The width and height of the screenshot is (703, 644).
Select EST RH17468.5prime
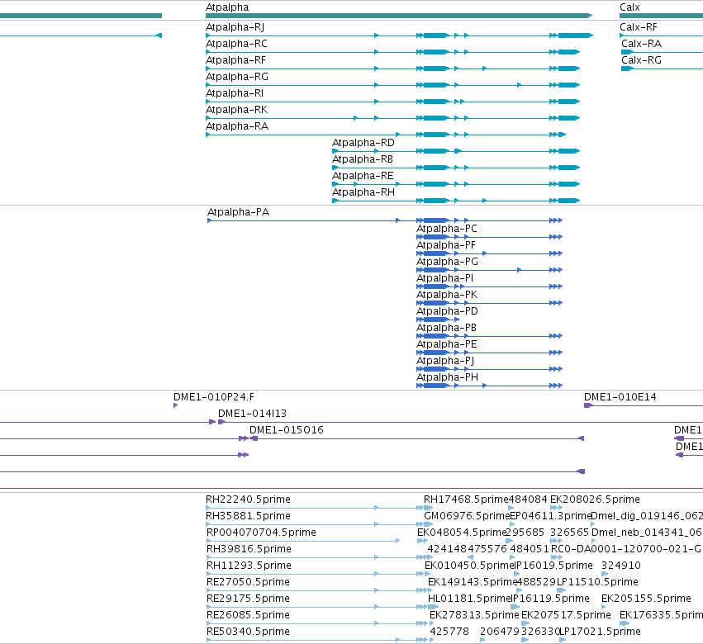click(466, 500)
